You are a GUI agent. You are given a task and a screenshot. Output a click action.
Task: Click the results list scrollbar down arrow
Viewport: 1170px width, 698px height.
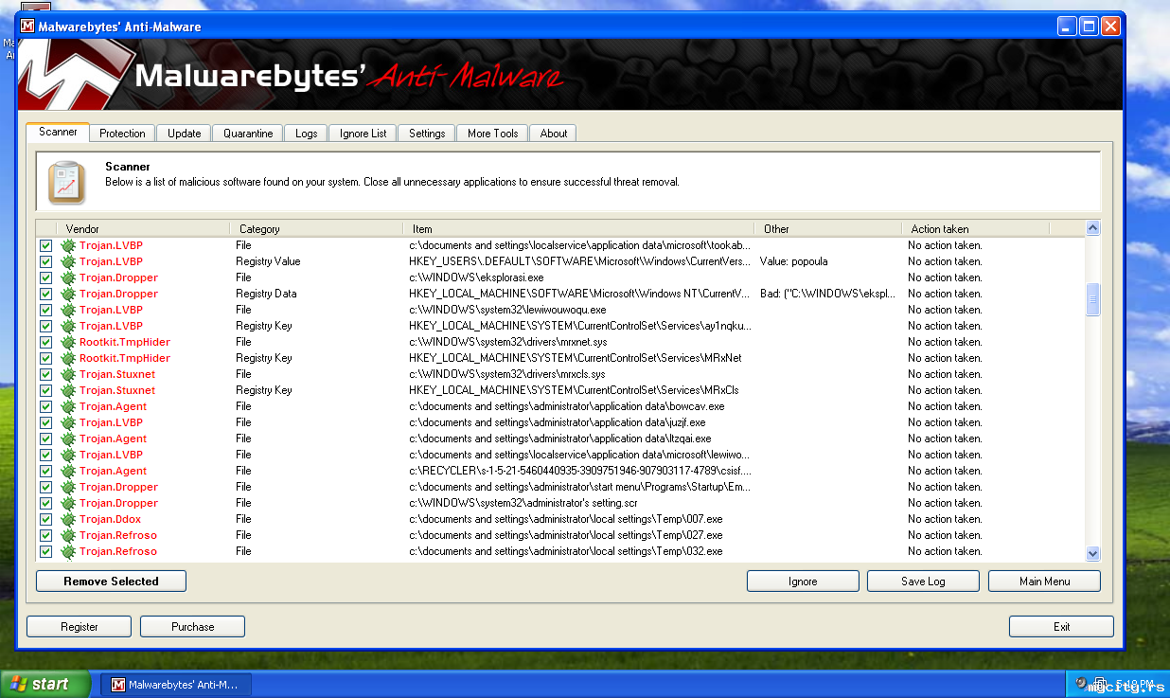coord(1092,553)
